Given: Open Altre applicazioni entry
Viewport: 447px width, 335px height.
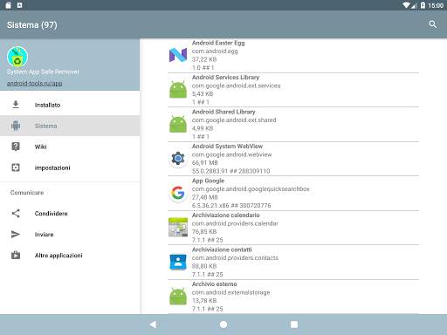Looking at the screenshot, I should pyautogui.click(x=70, y=256).
